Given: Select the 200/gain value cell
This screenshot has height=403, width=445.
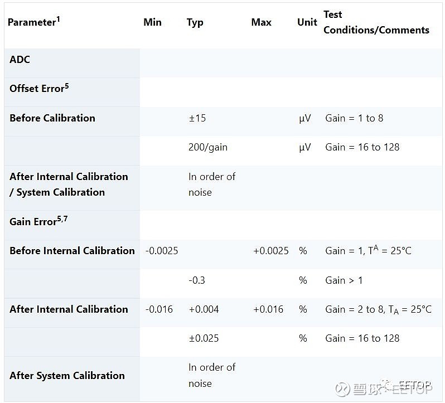Looking at the screenshot, I should (208, 147).
